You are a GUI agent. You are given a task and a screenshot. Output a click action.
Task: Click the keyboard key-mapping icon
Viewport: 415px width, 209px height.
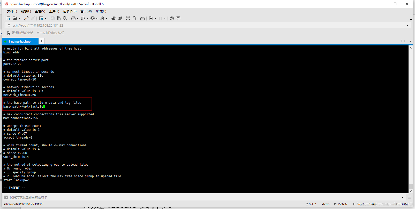pos(142,19)
